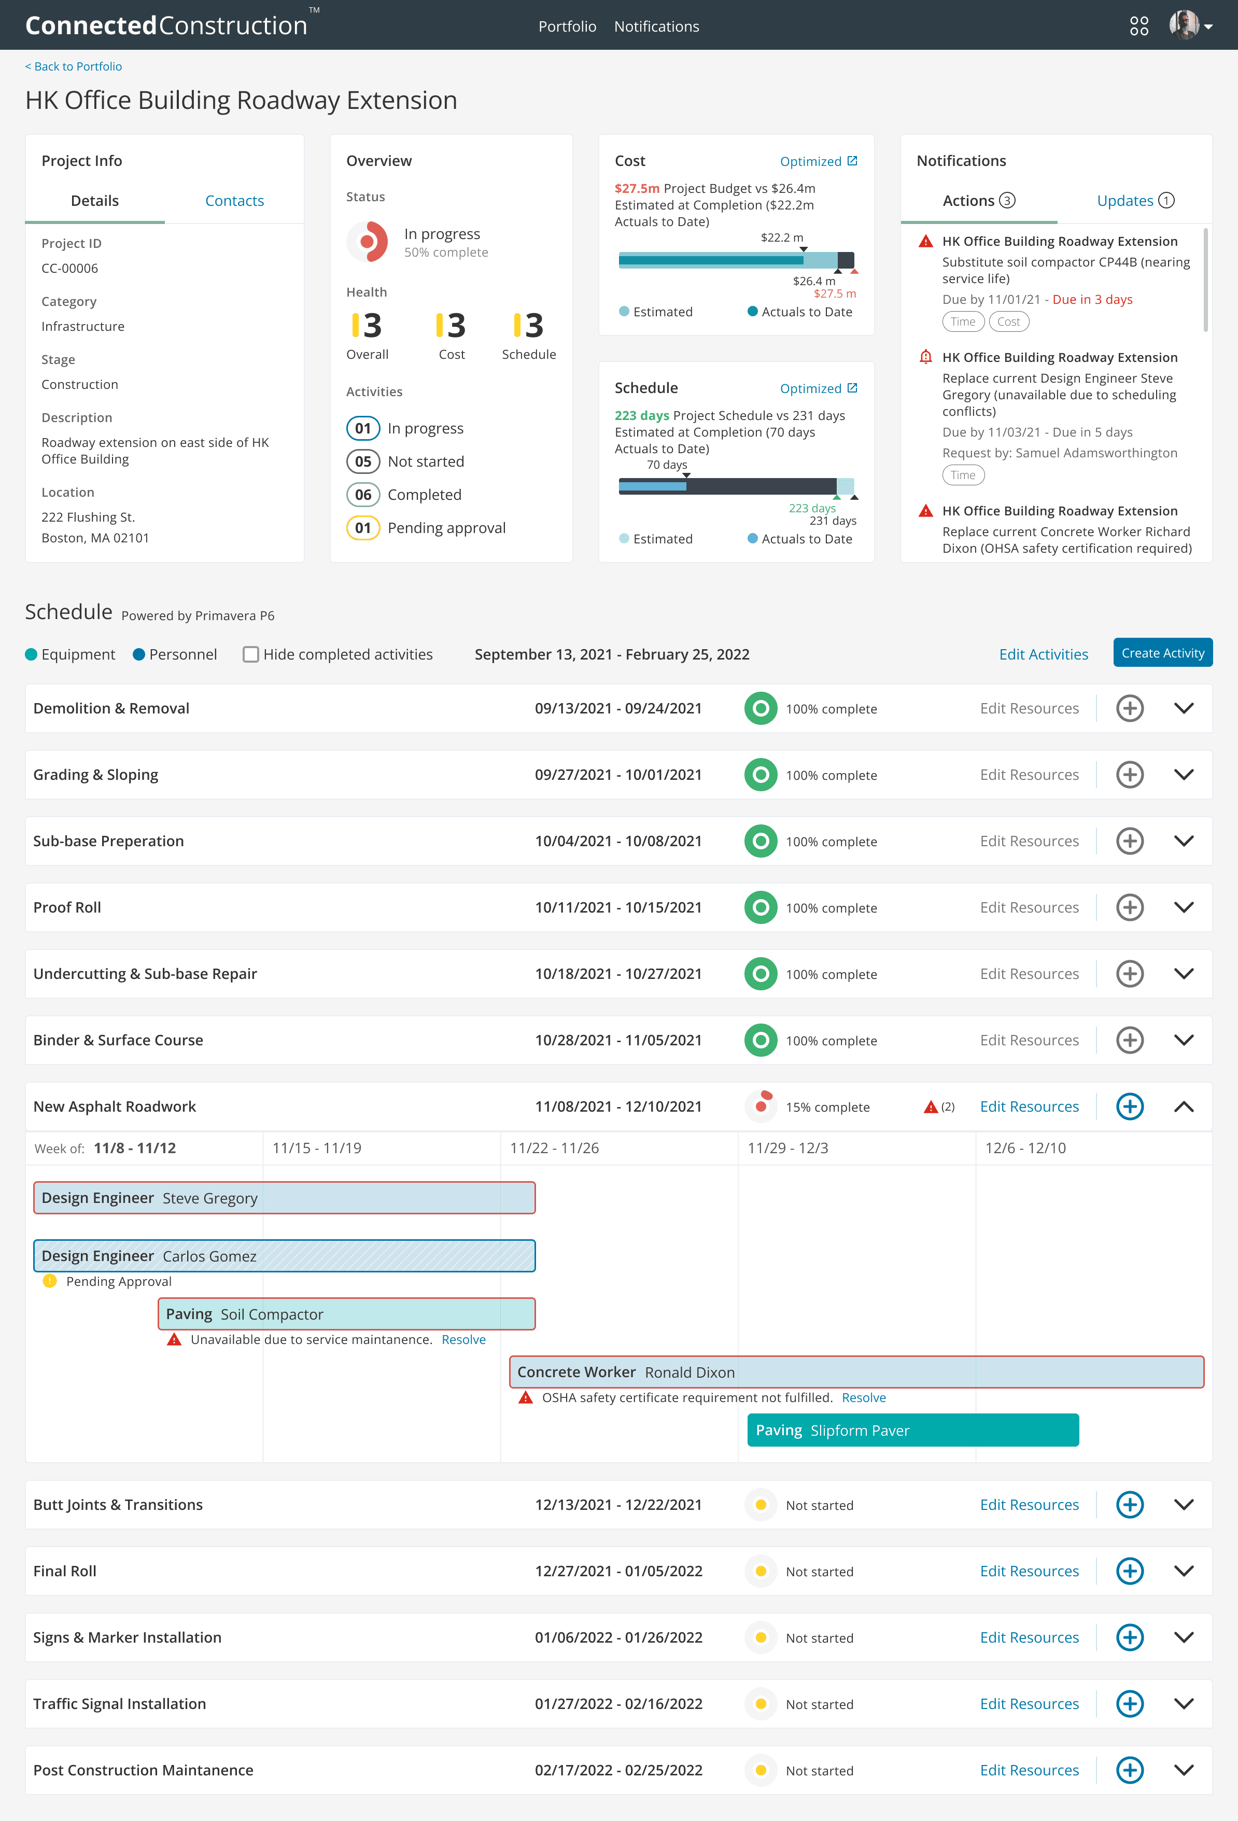The height and width of the screenshot is (1821, 1238).
Task: Click the open-external icon beside Cost Optimized
Action: click(x=852, y=161)
